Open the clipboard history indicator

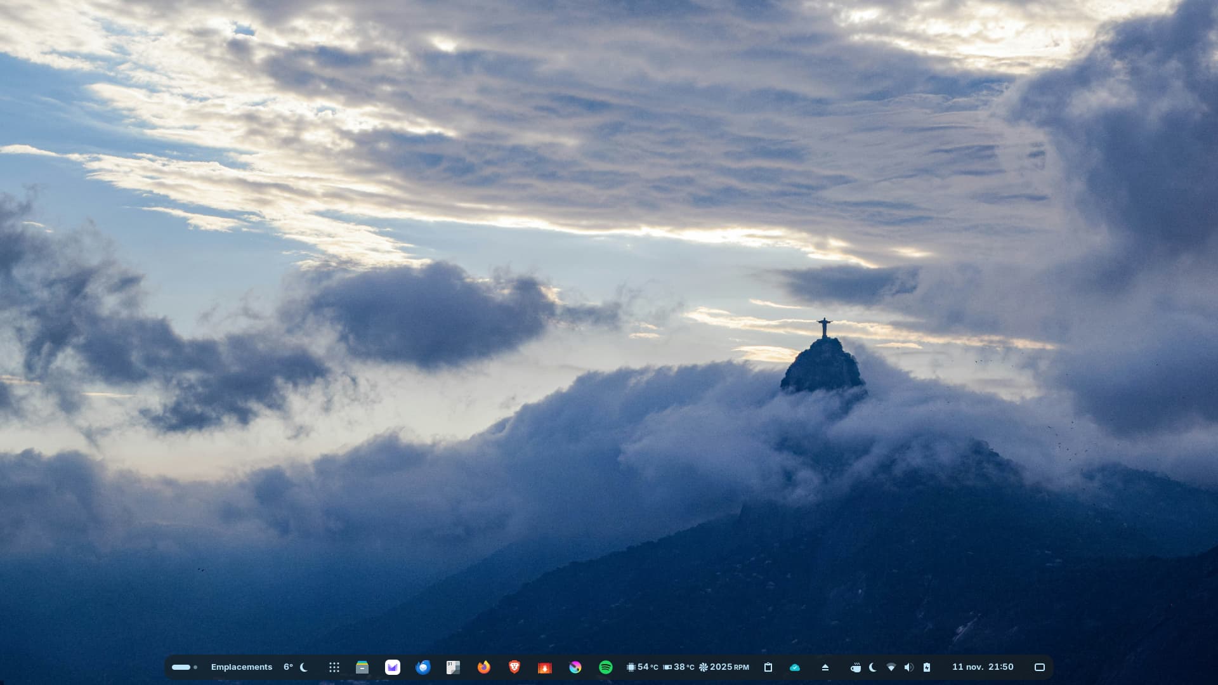(768, 667)
